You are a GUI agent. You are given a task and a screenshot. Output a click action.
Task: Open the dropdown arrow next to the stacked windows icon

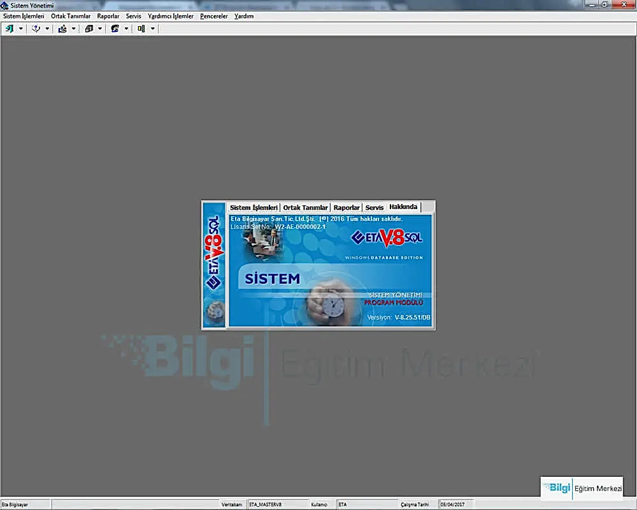(x=100, y=29)
